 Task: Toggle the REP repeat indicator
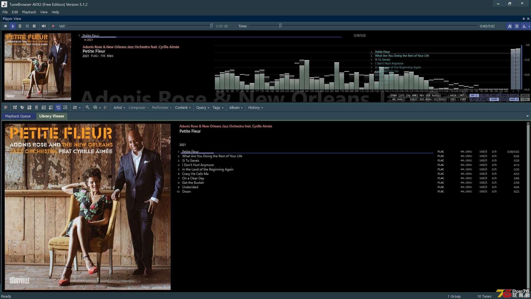474,99
